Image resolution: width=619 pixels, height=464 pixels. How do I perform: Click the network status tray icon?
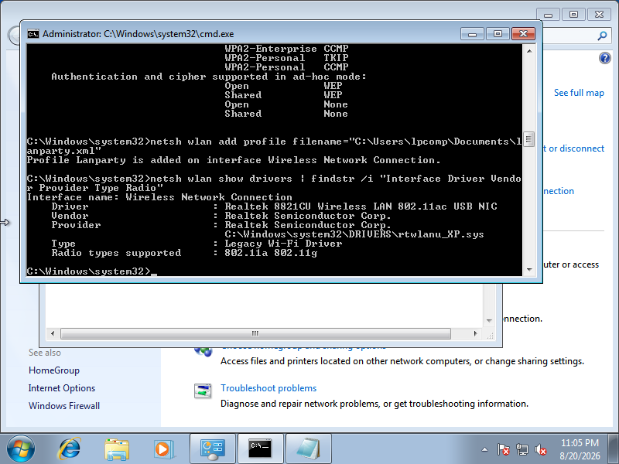[x=522, y=449]
